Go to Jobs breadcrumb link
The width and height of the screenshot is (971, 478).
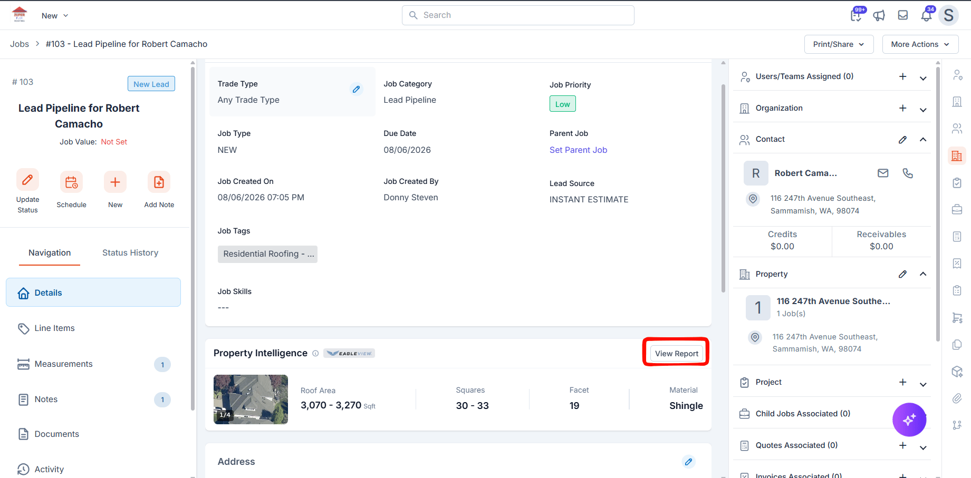[20, 44]
